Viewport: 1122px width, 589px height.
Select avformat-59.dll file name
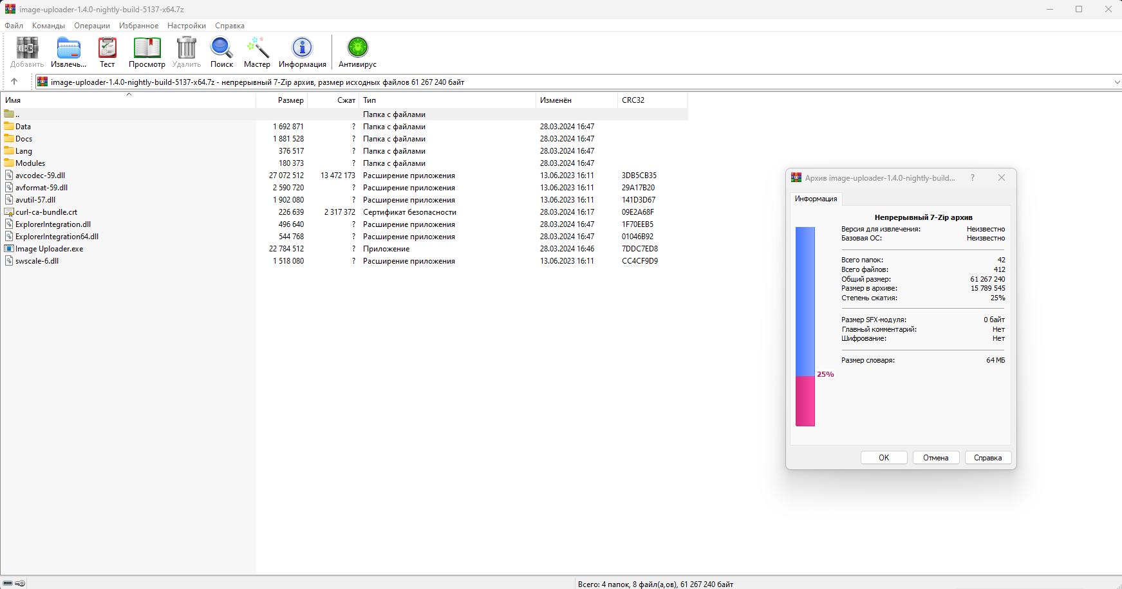coord(41,188)
